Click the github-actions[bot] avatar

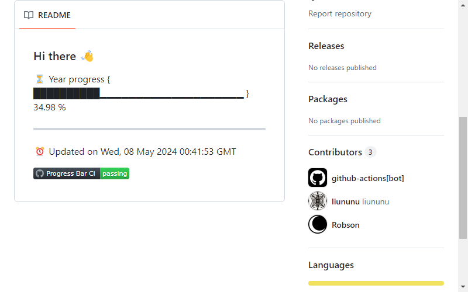(x=318, y=178)
